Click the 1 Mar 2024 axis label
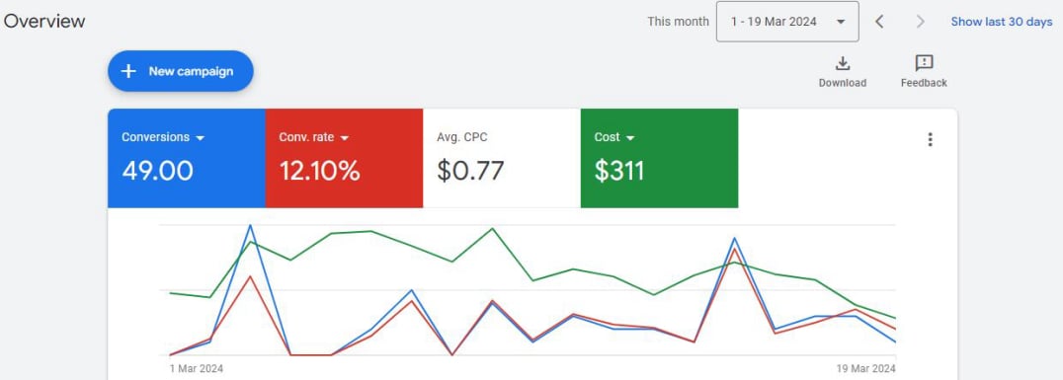The image size is (1063, 380). (196, 368)
